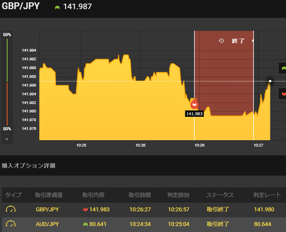Click the ステータス column header

point(220,195)
